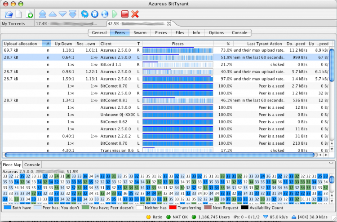Click the blue gear toolbar icon
Image resolution: width=337 pixels, height=222 pixels.
[x=84, y=14]
